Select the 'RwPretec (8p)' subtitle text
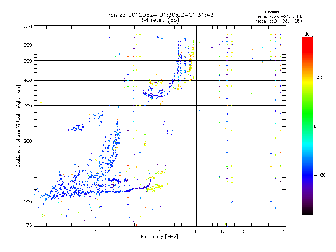 (159, 20)
